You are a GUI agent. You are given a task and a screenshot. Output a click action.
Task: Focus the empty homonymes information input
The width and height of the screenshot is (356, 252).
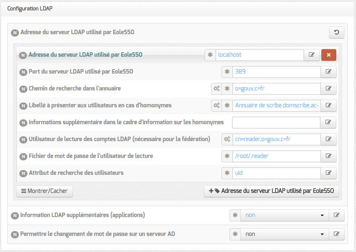click(x=276, y=123)
